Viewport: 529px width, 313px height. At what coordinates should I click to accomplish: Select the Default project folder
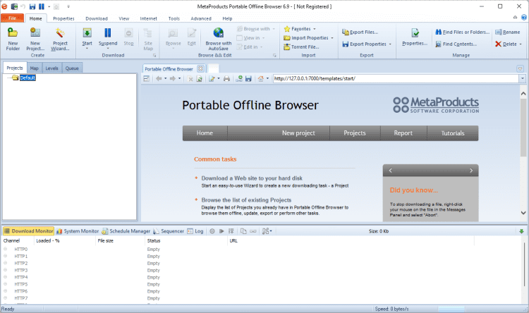pos(28,78)
